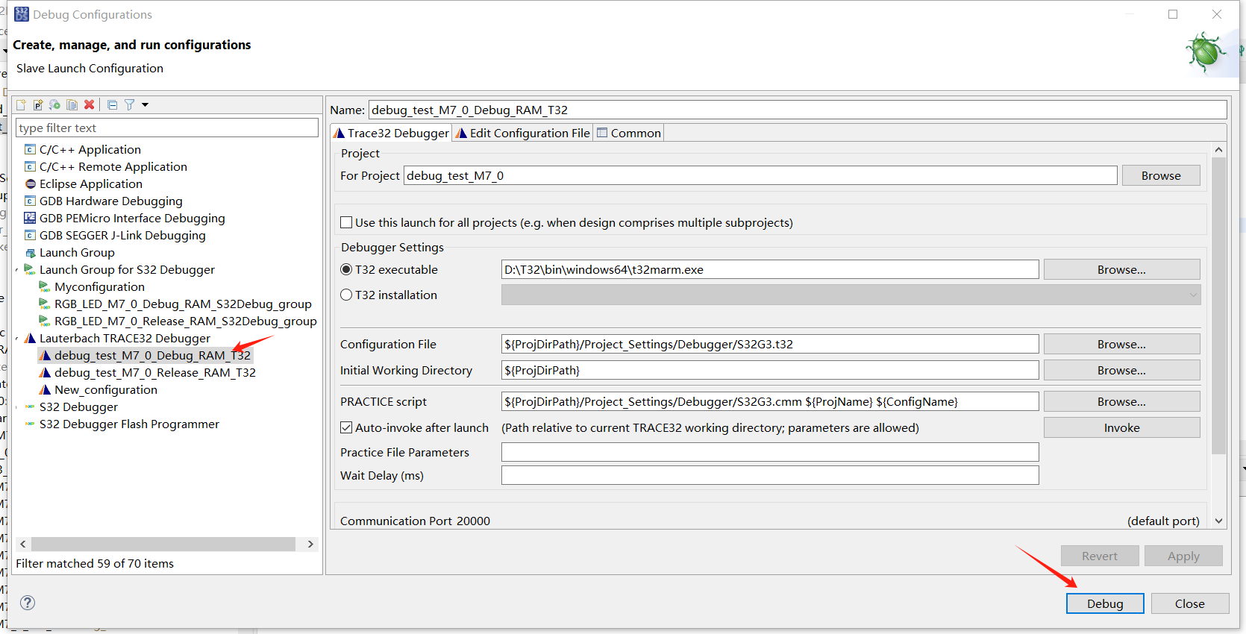Screen dimensions: 1246x634
Task: Collapse Launch Group for S32 Debugger
Action: [17, 270]
